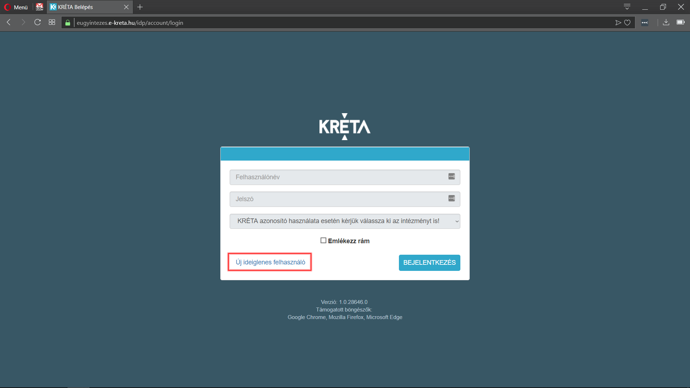
Task: Open the My Flow send icon
Action: [618, 23]
